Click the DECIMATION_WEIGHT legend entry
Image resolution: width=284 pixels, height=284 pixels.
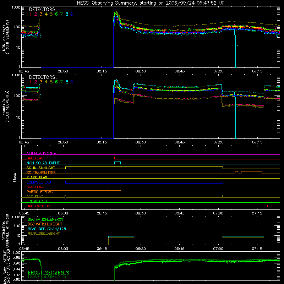[45, 224]
